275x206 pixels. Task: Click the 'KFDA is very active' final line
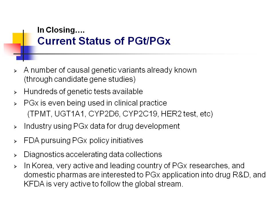(103, 184)
